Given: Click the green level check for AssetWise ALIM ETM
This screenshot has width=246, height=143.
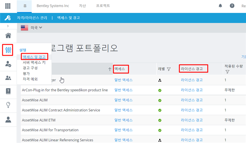Looking at the screenshot, I should pyautogui.click(x=160, y=120).
